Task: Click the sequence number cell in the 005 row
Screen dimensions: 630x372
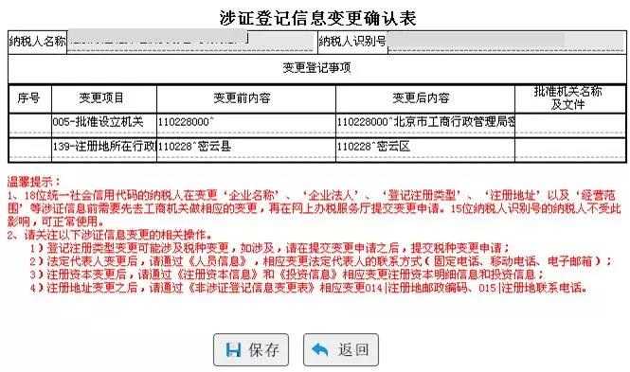Action: pyautogui.click(x=30, y=125)
